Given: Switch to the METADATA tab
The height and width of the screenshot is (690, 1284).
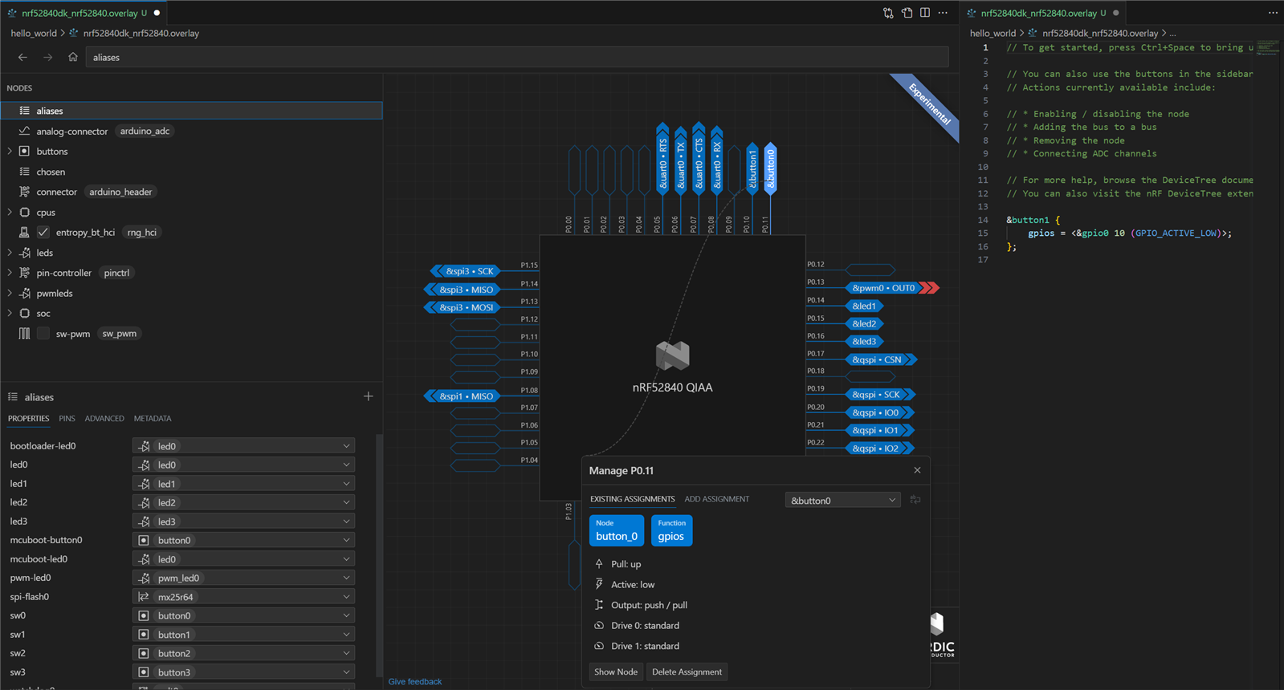Looking at the screenshot, I should tap(153, 419).
